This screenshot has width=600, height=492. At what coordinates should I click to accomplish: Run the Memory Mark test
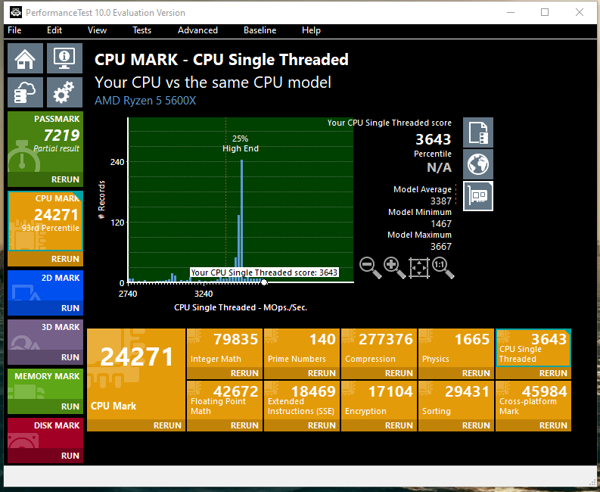[x=45, y=406]
